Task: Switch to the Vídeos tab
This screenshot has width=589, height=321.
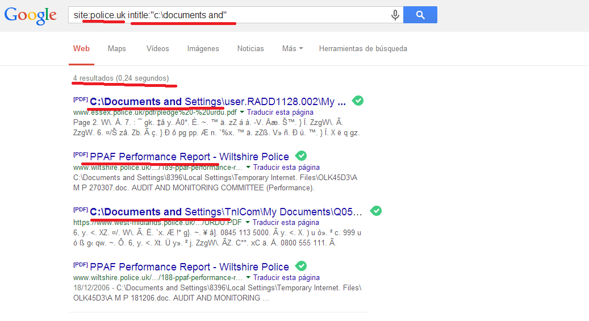Action: pos(158,48)
